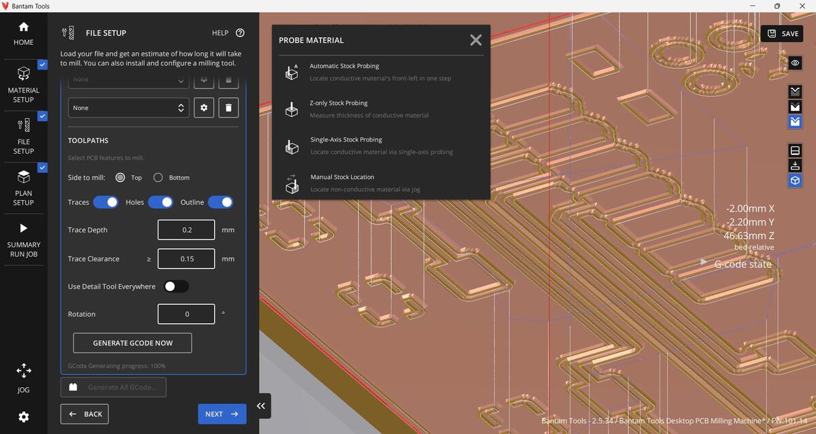The width and height of the screenshot is (816, 434).
Task: Go BACK to the previous step
Action: click(x=84, y=414)
